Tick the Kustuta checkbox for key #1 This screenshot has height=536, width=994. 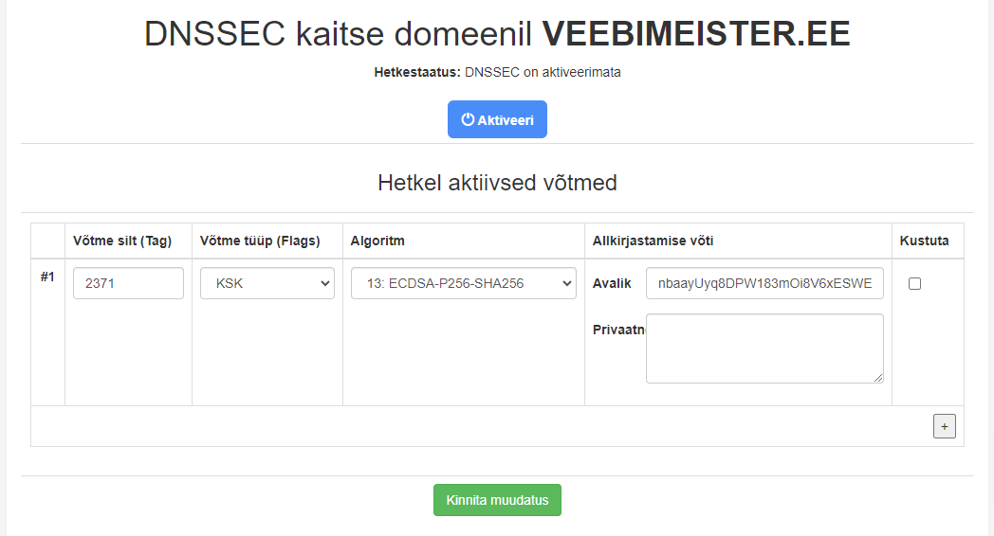tap(914, 283)
